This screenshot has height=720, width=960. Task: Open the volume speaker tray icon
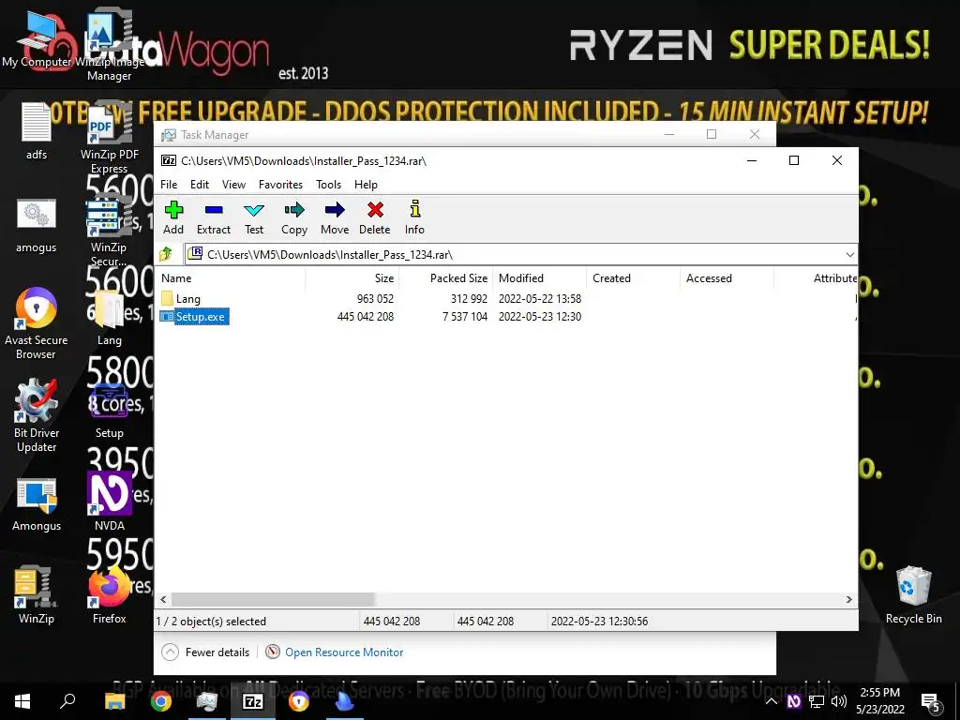click(839, 701)
